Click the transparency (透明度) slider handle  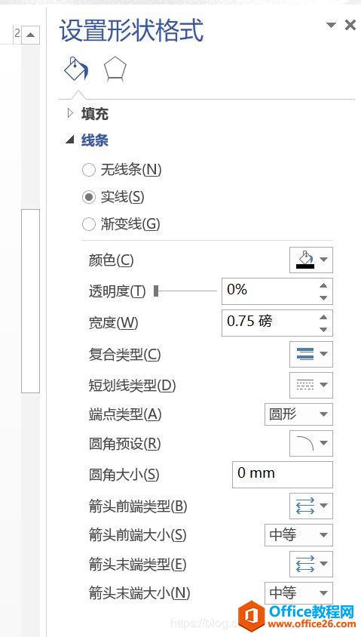tap(156, 291)
